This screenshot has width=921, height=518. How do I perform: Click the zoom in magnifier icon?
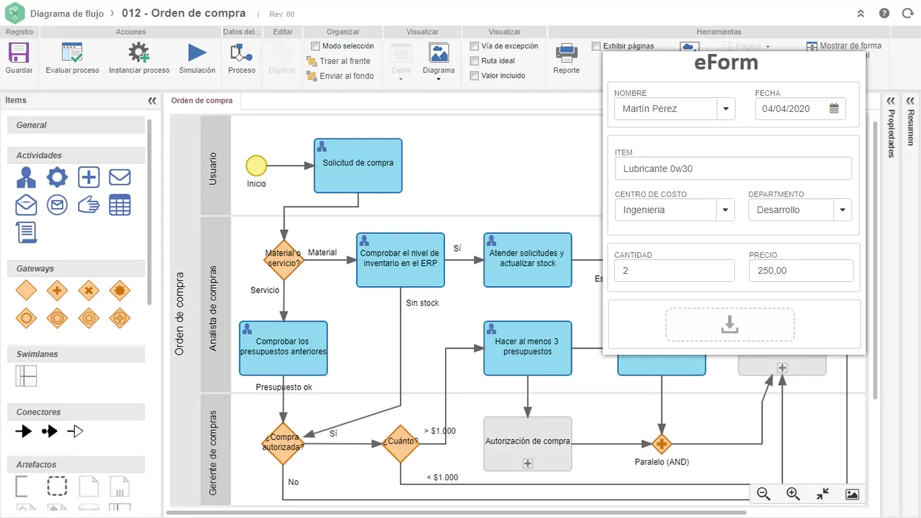793,494
